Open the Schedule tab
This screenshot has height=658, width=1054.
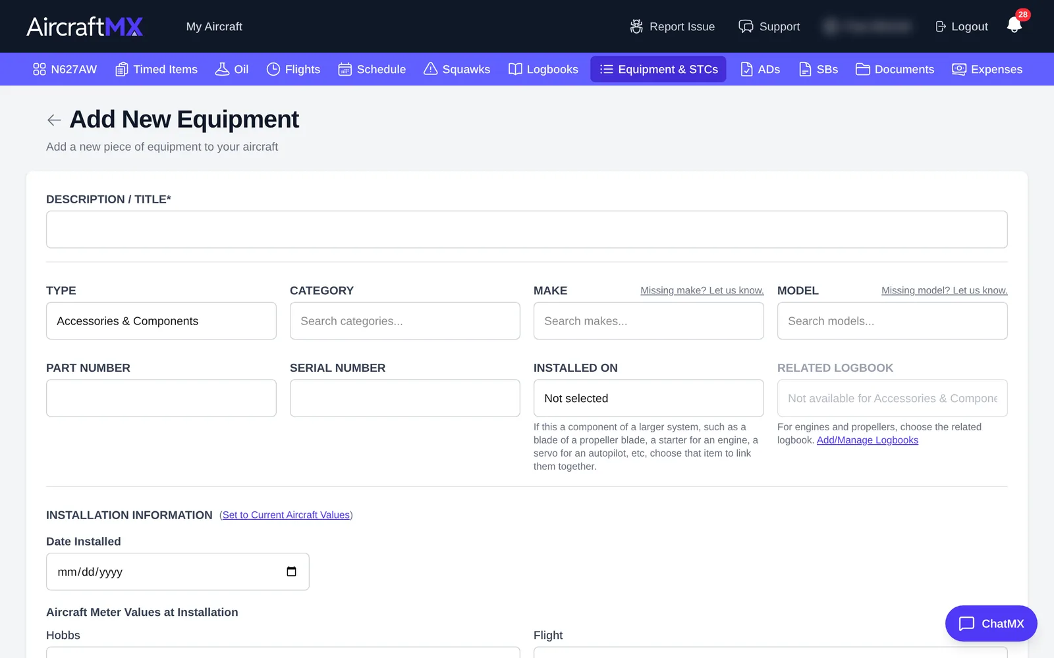pos(372,69)
